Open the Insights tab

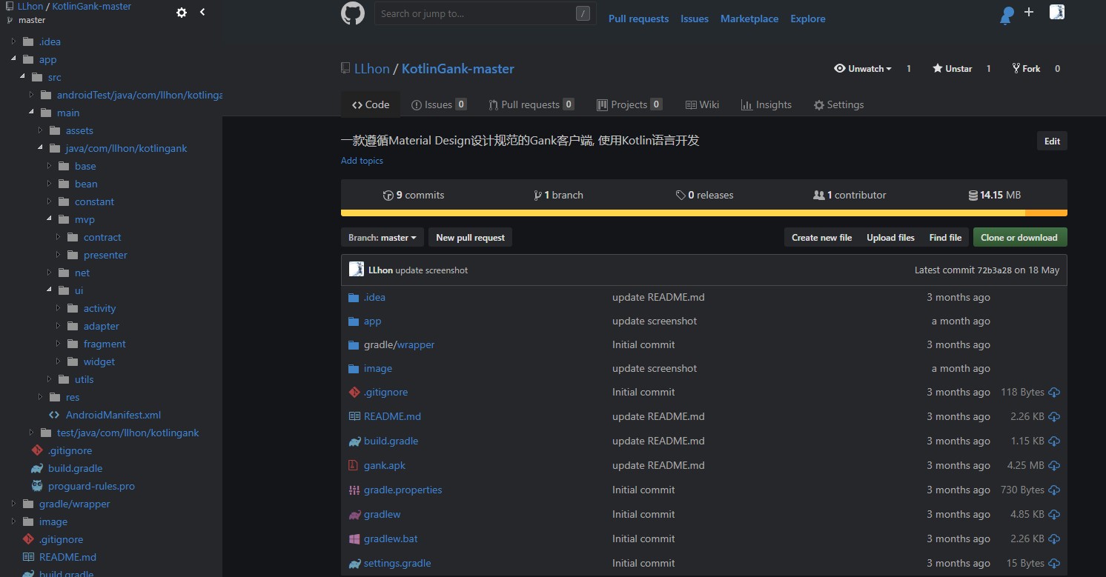(x=766, y=104)
